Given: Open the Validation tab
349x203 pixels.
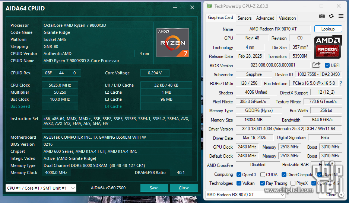Looking at the screenshot, I should [287, 18].
